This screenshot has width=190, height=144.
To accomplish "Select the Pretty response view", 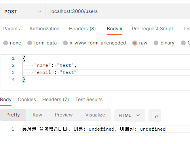I will tap(13, 115).
